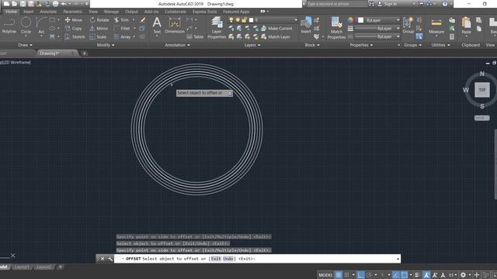Click the Match Layer button
The width and height of the screenshot is (497, 279).
click(x=276, y=36)
